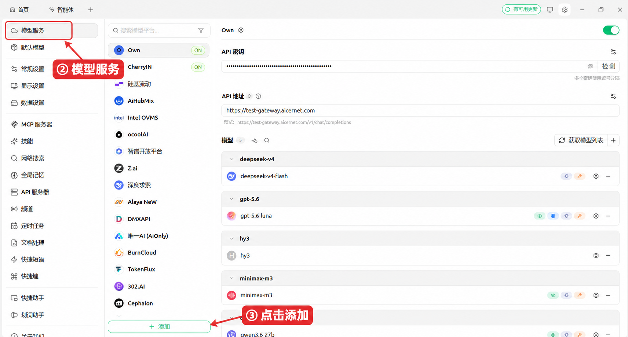Select the Intel OVMS provider
Viewport: 628px width, 337px height.
158,118
